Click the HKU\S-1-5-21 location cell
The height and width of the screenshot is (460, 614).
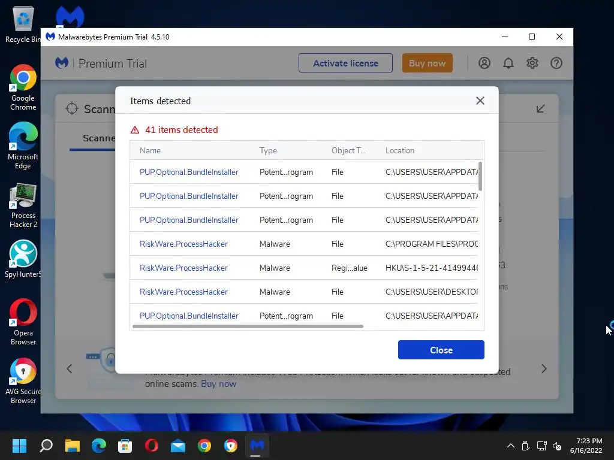coord(432,268)
